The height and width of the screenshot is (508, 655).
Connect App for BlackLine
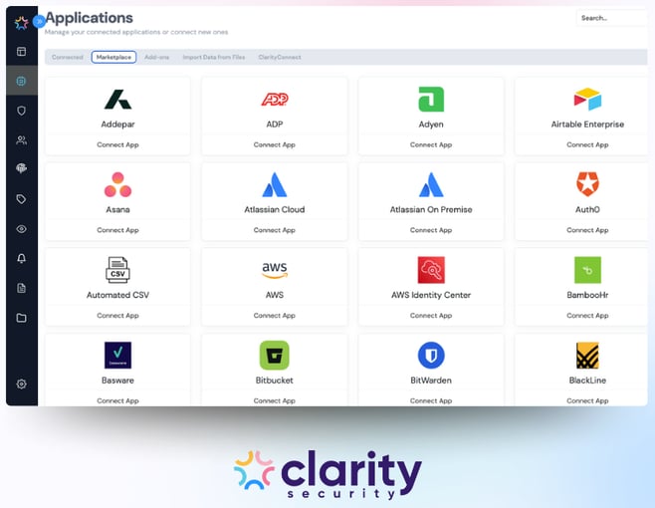click(x=587, y=400)
